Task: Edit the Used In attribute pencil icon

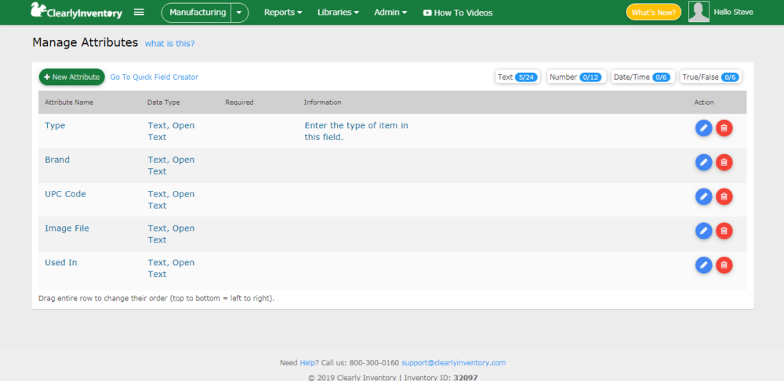Action: pos(703,264)
